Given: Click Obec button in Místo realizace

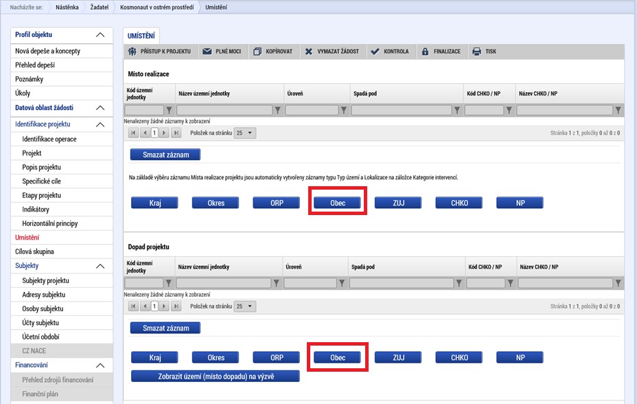Looking at the screenshot, I should click(x=337, y=203).
